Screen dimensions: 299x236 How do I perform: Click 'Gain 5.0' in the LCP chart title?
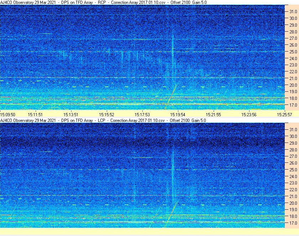(199, 120)
